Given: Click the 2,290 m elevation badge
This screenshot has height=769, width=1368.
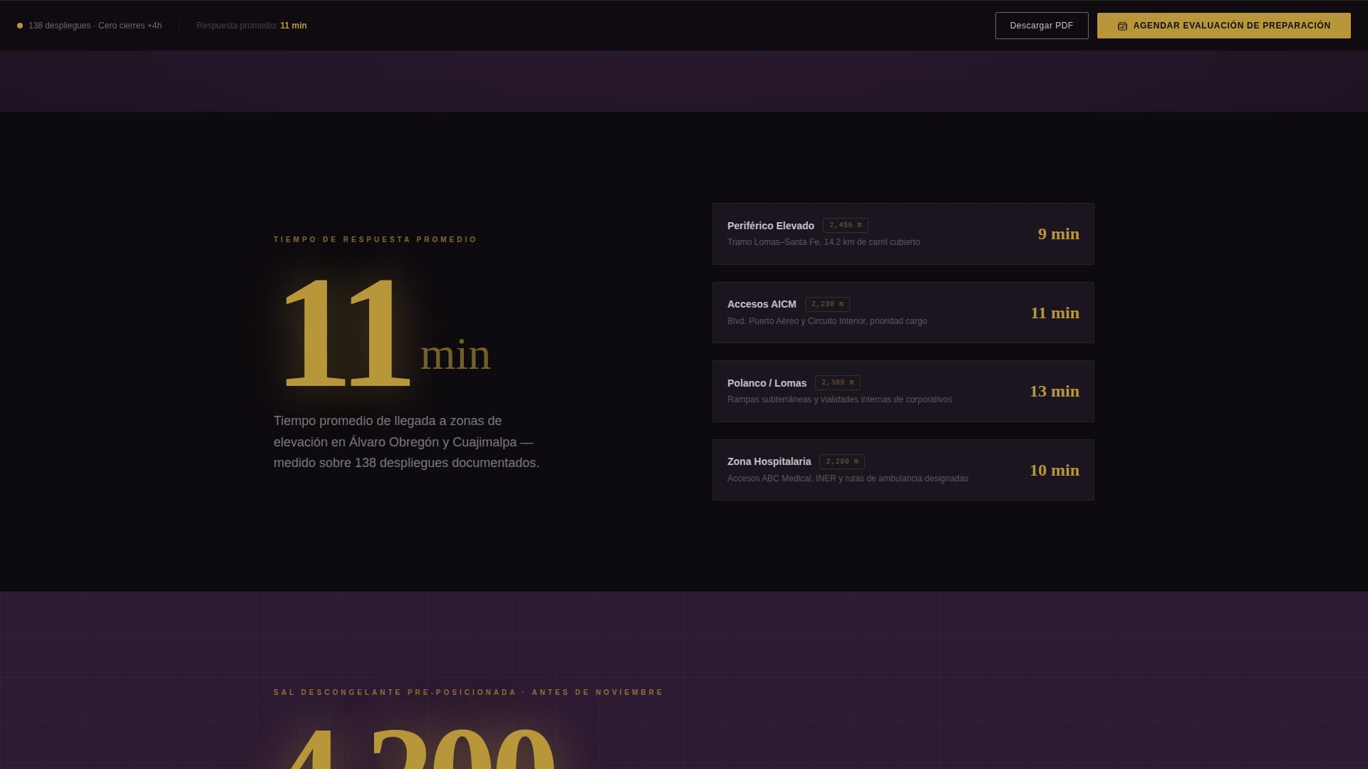Looking at the screenshot, I should click(842, 461).
